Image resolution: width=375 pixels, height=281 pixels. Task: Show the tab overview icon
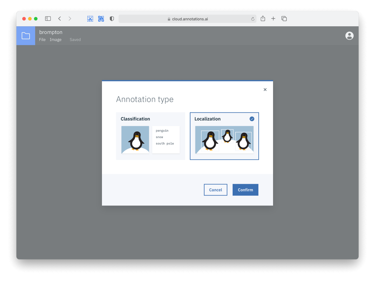(x=284, y=19)
